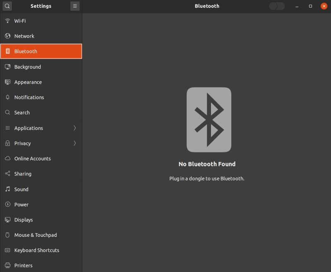Click the Network globe icon
Screen dimensions: 331x272
[x=7, y=36]
